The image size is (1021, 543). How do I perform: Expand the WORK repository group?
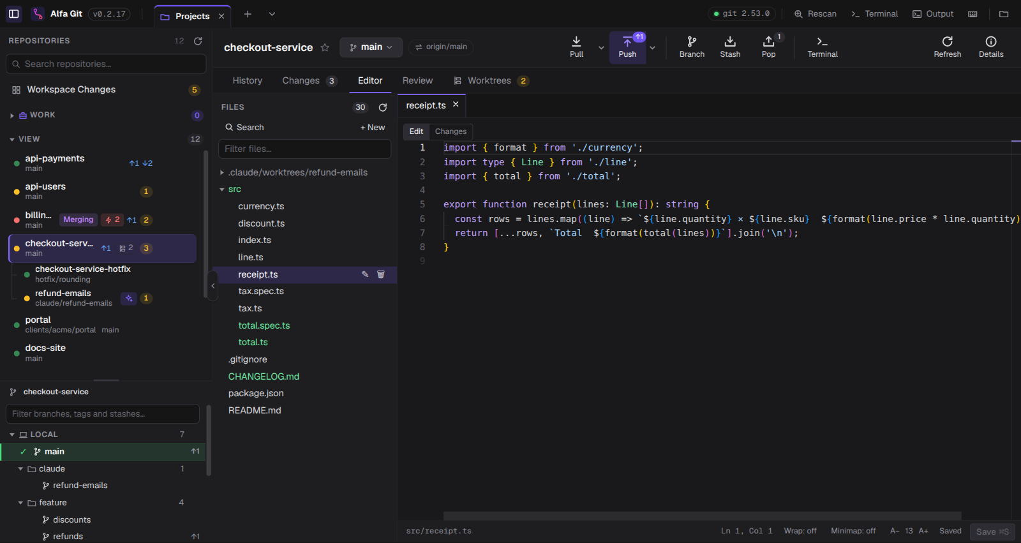pos(12,115)
